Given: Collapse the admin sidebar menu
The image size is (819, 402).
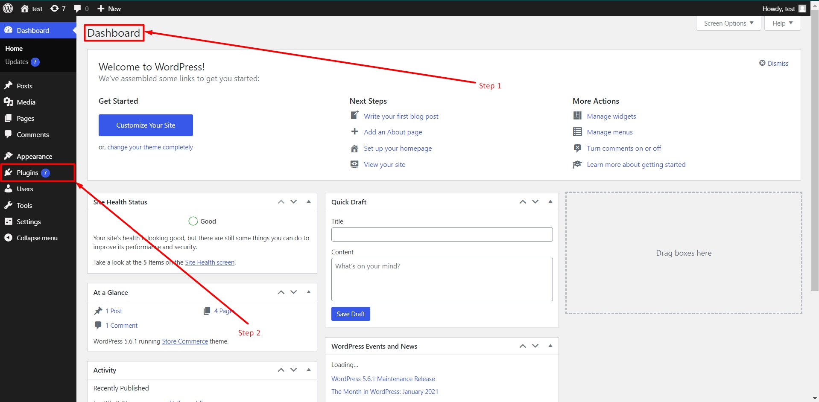Looking at the screenshot, I should coord(38,238).
